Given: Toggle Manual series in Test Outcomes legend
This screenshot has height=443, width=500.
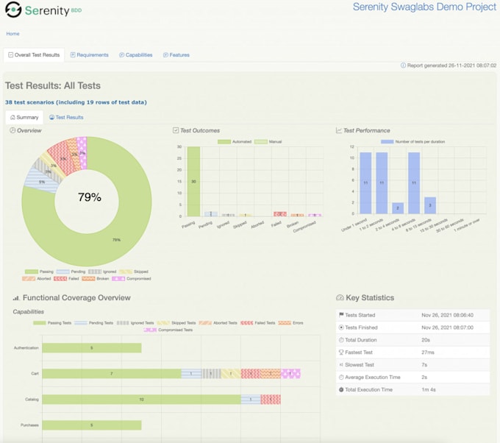Looking at the screenshot, I should coord(268,141).
